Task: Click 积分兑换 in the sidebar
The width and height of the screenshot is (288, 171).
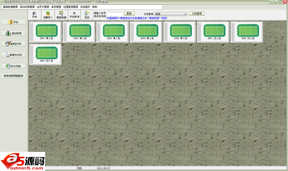Action: tap(14, 66)
